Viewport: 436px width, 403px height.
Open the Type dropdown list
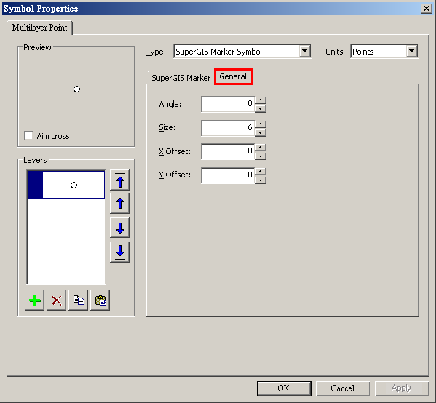[305, 51]
